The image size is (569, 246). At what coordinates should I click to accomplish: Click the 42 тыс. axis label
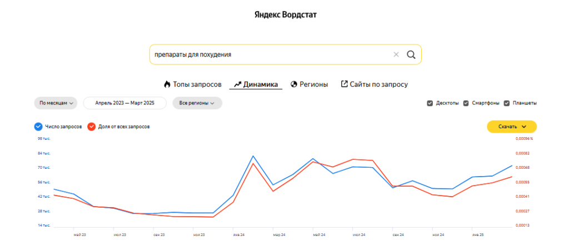pos(44,197)
